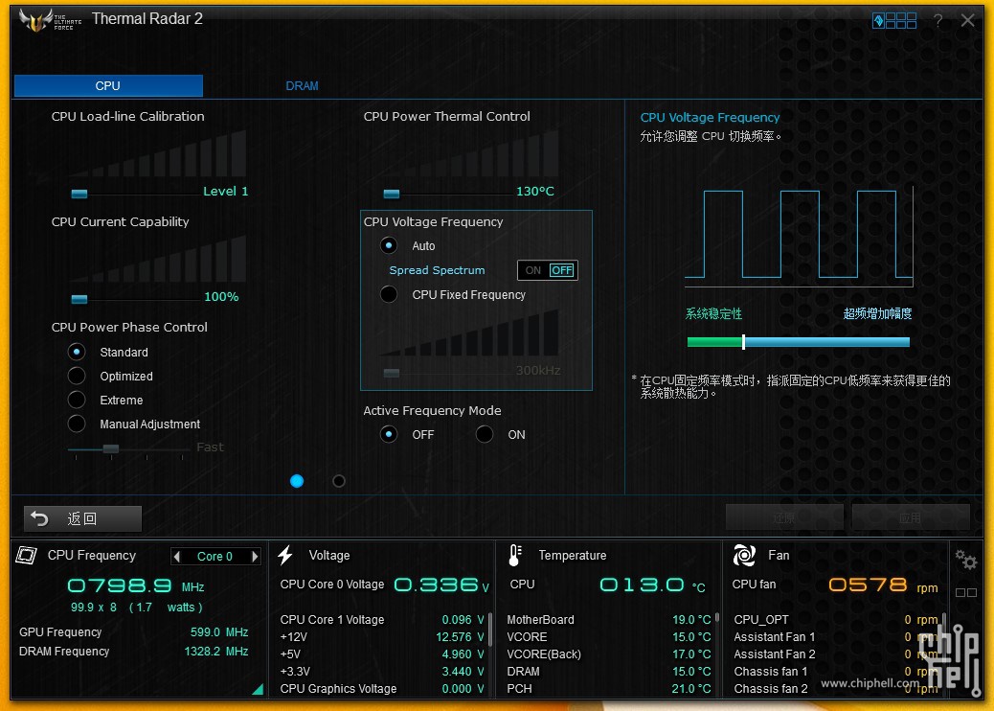
Task: Select Extreme power phase control
Action: (77, 401)
